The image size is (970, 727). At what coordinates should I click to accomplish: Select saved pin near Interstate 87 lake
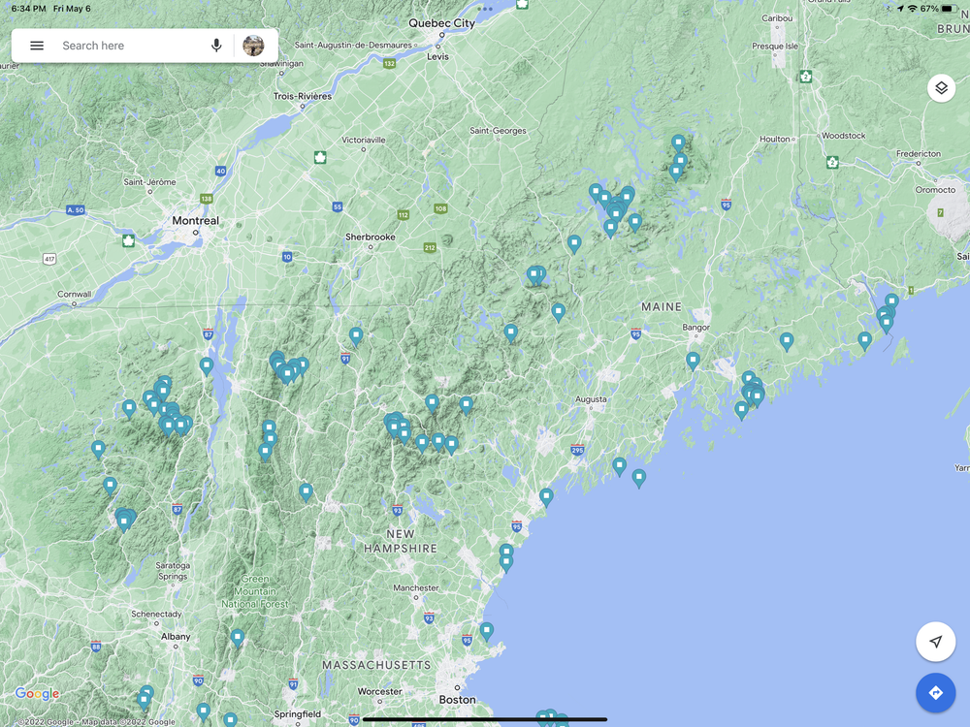[207, 366]
